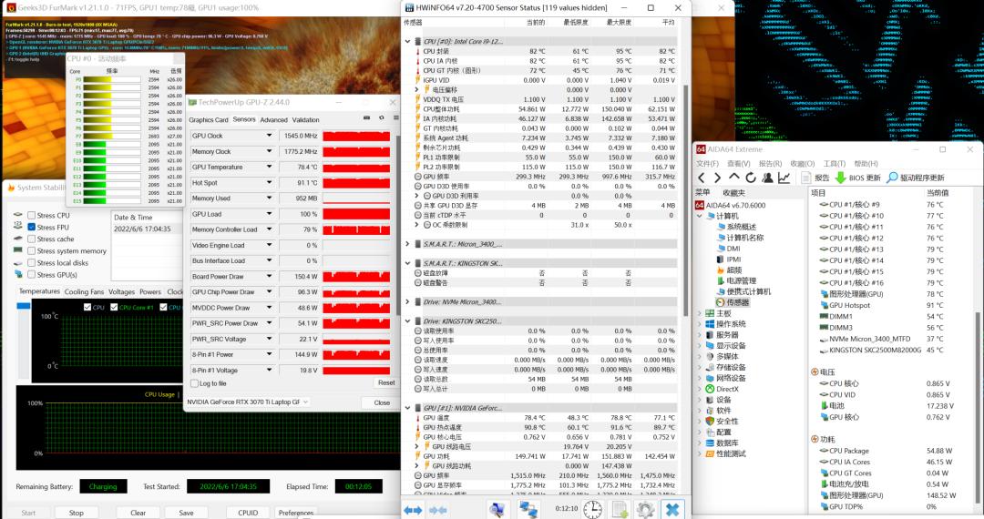Open the NVIDIA GeForce RTX 3070 Ti selector
The height and width of the screenshot is (519, 984).
pos(249,402)
